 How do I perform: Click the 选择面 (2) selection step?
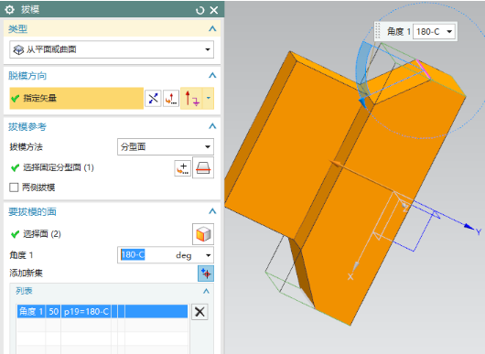click(x=42, y=234)
